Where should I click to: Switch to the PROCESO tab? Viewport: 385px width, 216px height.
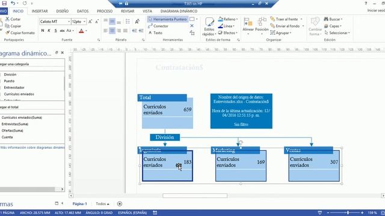(x=105, y=11)
